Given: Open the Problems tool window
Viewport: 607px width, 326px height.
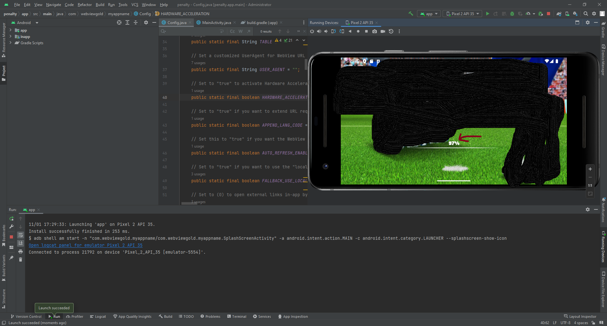Looking at the screenshot, I should [210, 317].
